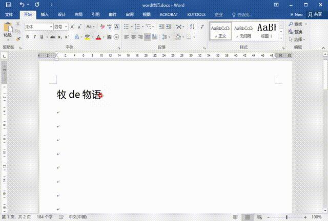Toggle Underline formatting
The image size is (328, 221).
[x=42, y=37]
